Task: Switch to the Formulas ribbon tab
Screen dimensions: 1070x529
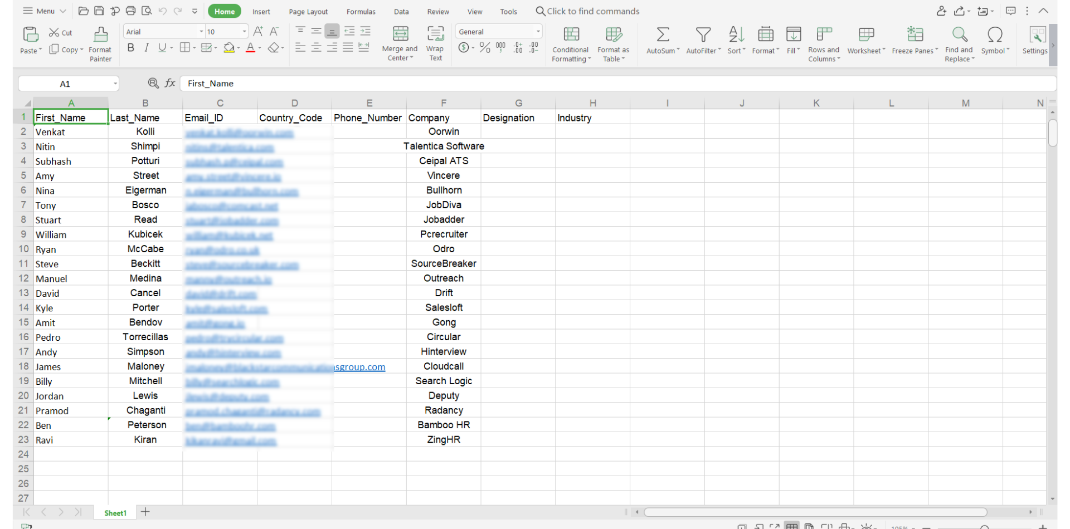Action: [361, 12]
